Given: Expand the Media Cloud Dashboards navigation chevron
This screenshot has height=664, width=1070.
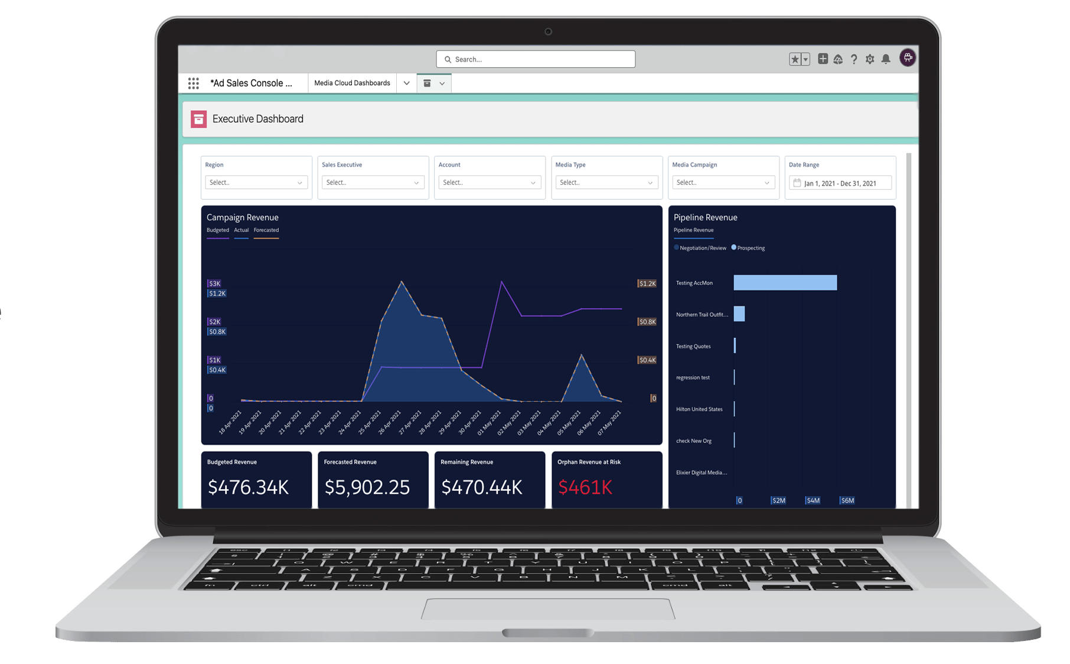Looking at the screenshot, I should tap(406, 83).
